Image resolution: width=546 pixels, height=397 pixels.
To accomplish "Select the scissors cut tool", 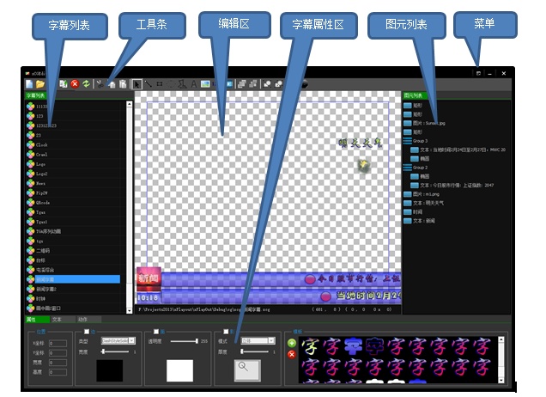I will coord(100,83).
